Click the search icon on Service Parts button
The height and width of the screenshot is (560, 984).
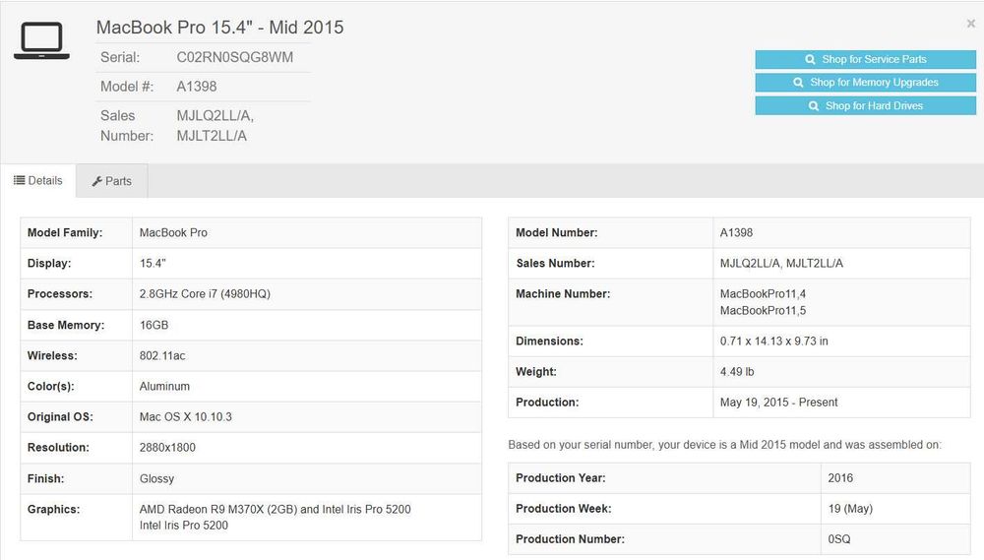click(810, 59)
